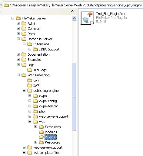Select the conf tree label

(x=37, y=80)
